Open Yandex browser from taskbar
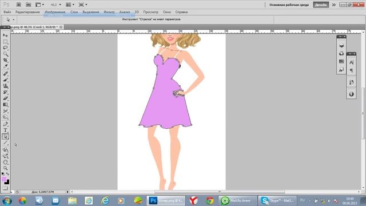Screen dimensions: 366x206 (193, 201)
